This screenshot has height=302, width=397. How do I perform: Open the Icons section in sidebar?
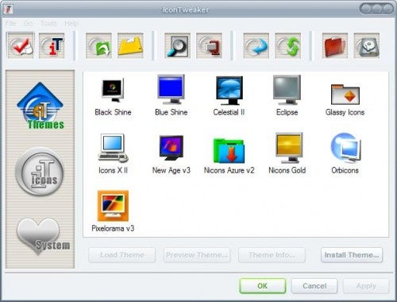click(x=40, y=172)
